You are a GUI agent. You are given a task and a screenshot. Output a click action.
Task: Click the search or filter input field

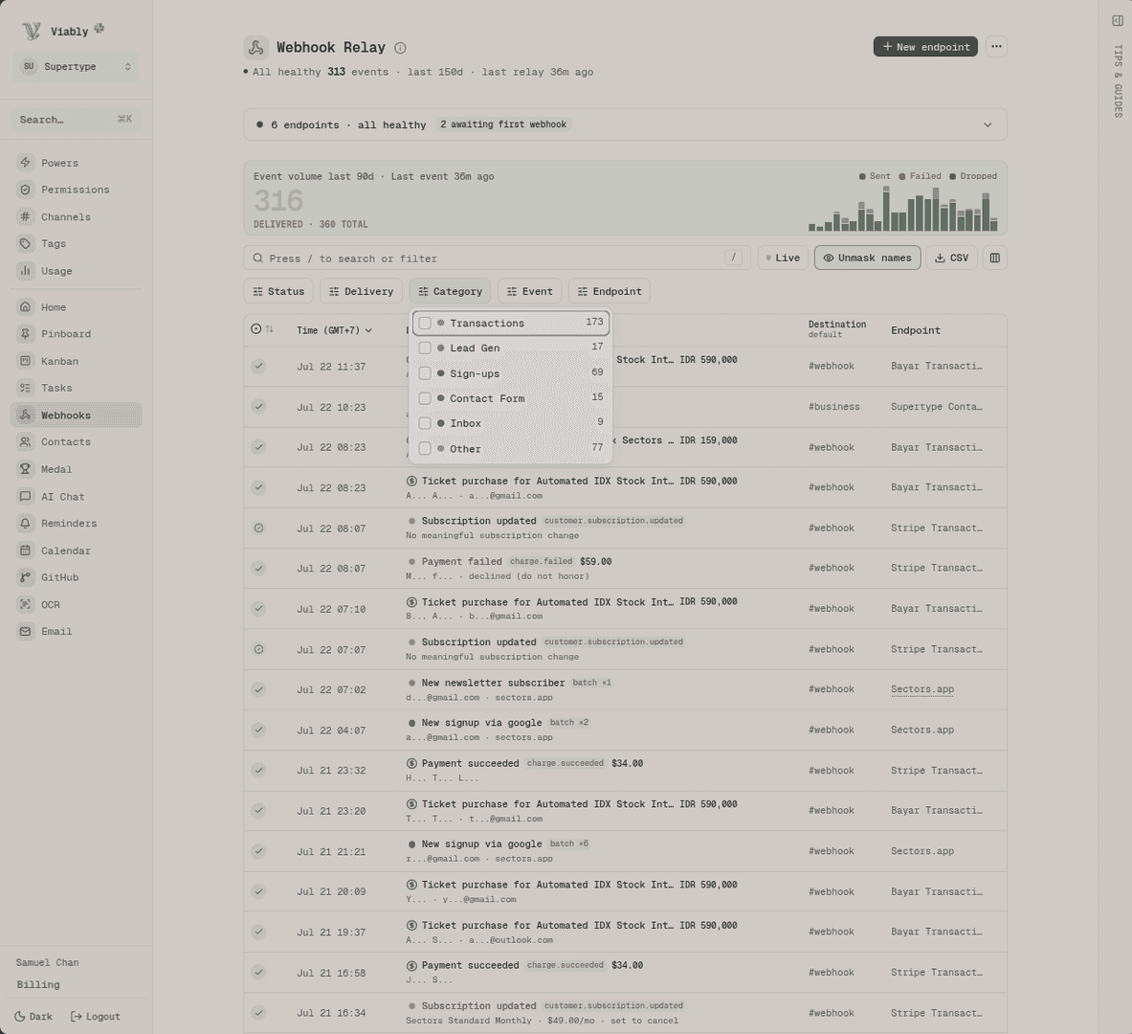point(498,258)
